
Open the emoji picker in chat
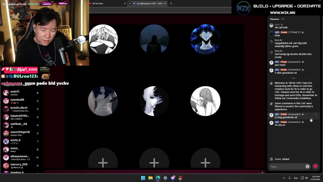coord(307,166)
